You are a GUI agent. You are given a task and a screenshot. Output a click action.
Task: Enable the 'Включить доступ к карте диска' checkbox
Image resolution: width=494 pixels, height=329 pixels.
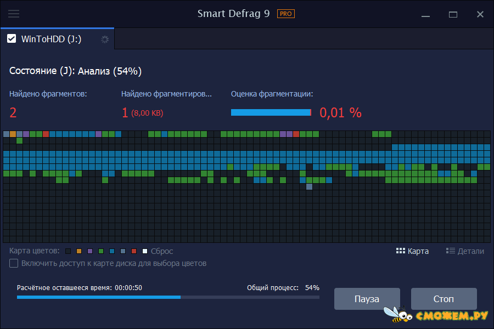14,263
